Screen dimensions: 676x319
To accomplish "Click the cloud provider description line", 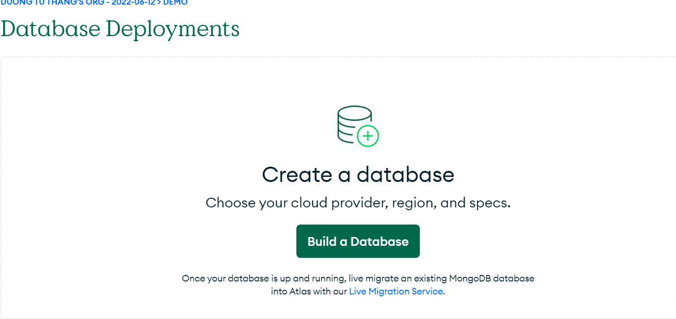I will 358,202.
